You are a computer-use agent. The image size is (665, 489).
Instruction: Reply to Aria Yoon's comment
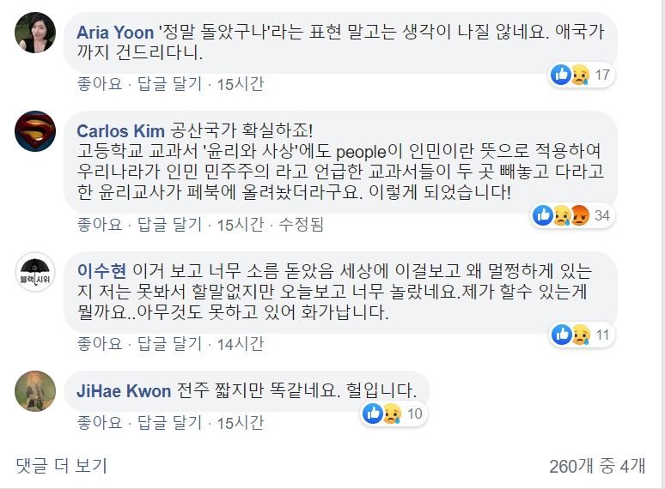169,83
